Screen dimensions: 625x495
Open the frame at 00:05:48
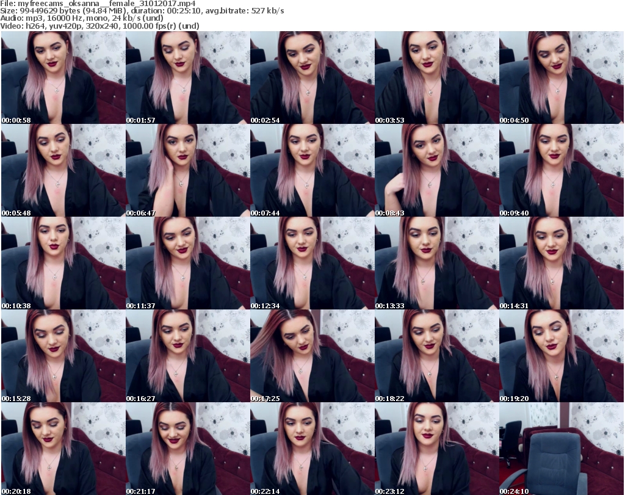63,170
